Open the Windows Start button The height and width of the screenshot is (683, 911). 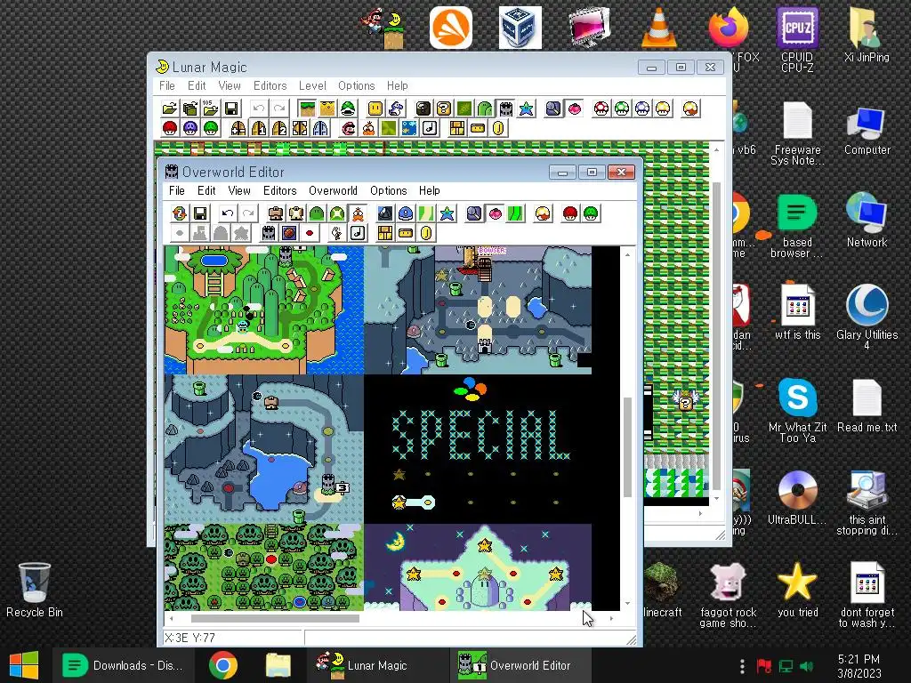(24, 665)
